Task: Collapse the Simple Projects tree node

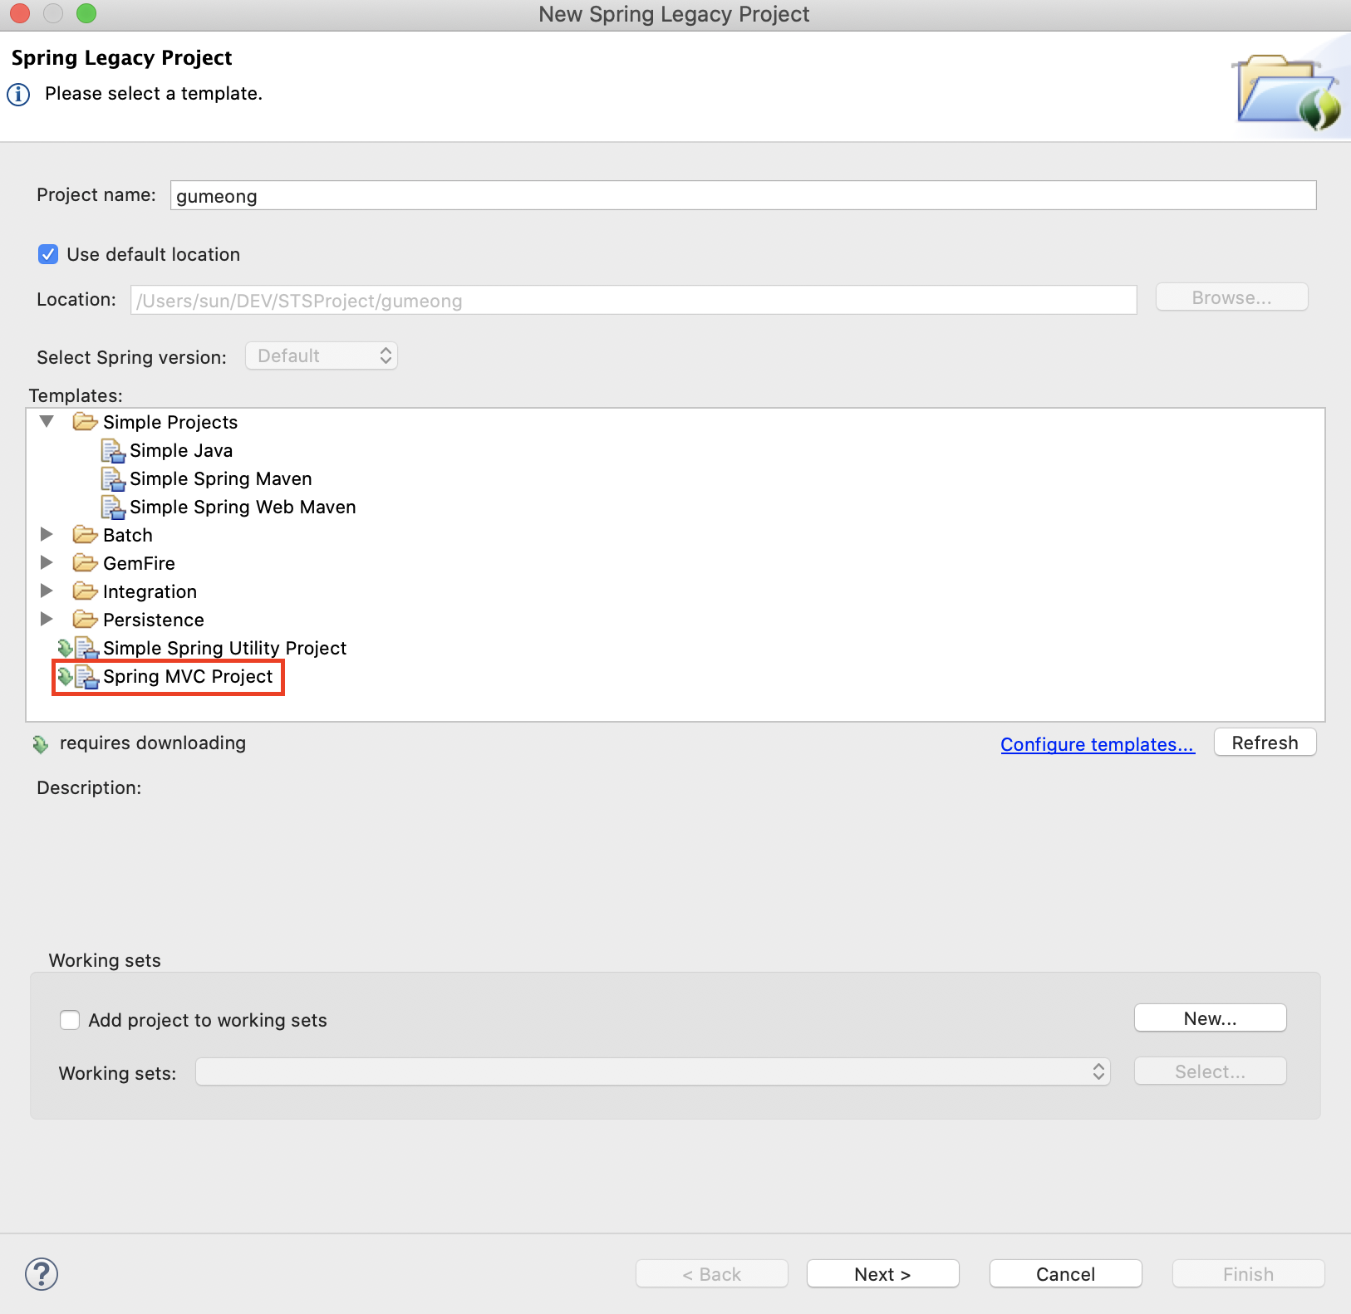Action: click(x=47, y=422)
